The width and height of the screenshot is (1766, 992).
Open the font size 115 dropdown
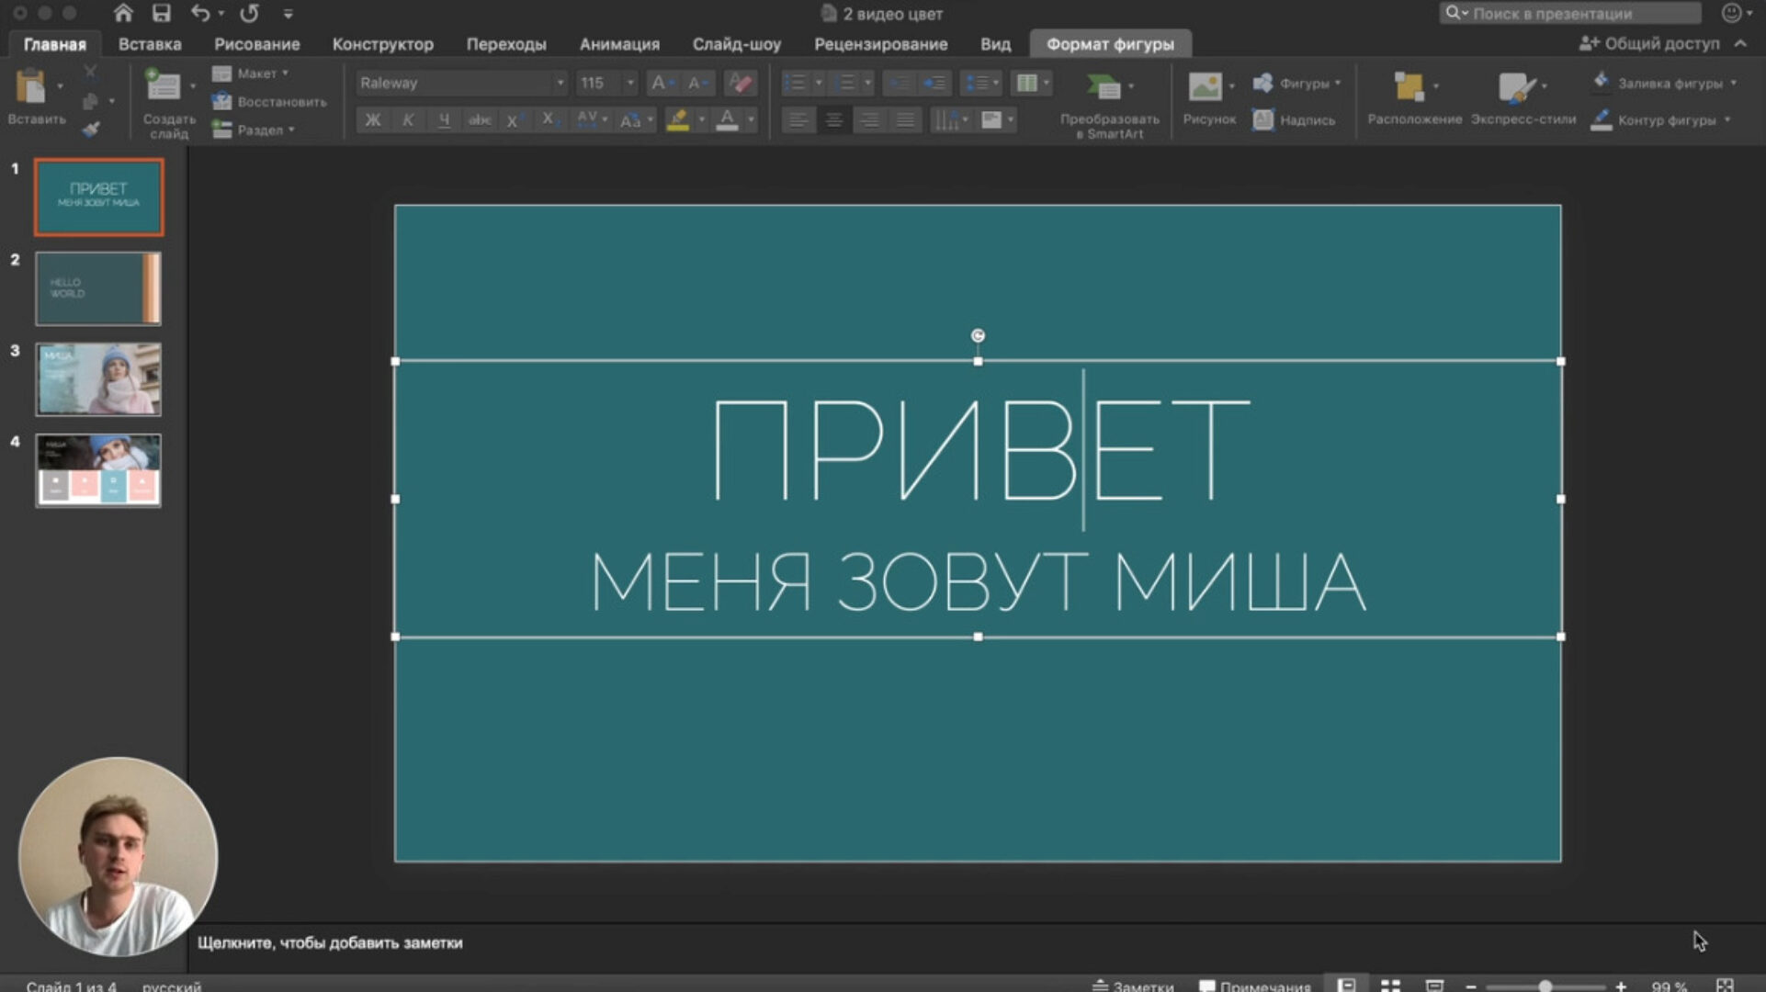pos(630,83)
